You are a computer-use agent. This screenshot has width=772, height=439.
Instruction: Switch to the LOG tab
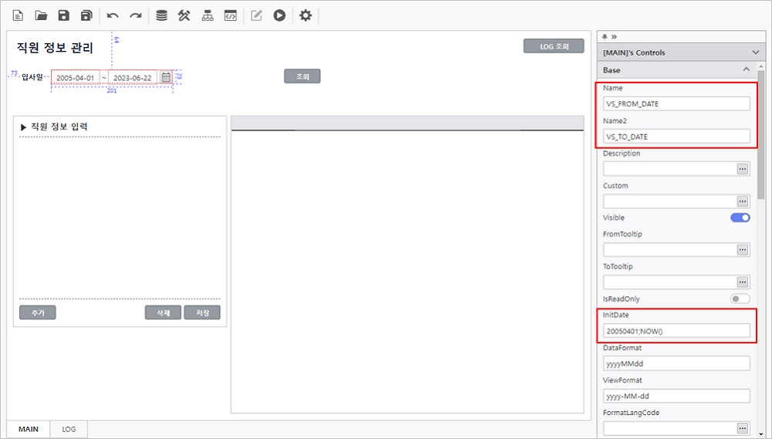(69, 429)
